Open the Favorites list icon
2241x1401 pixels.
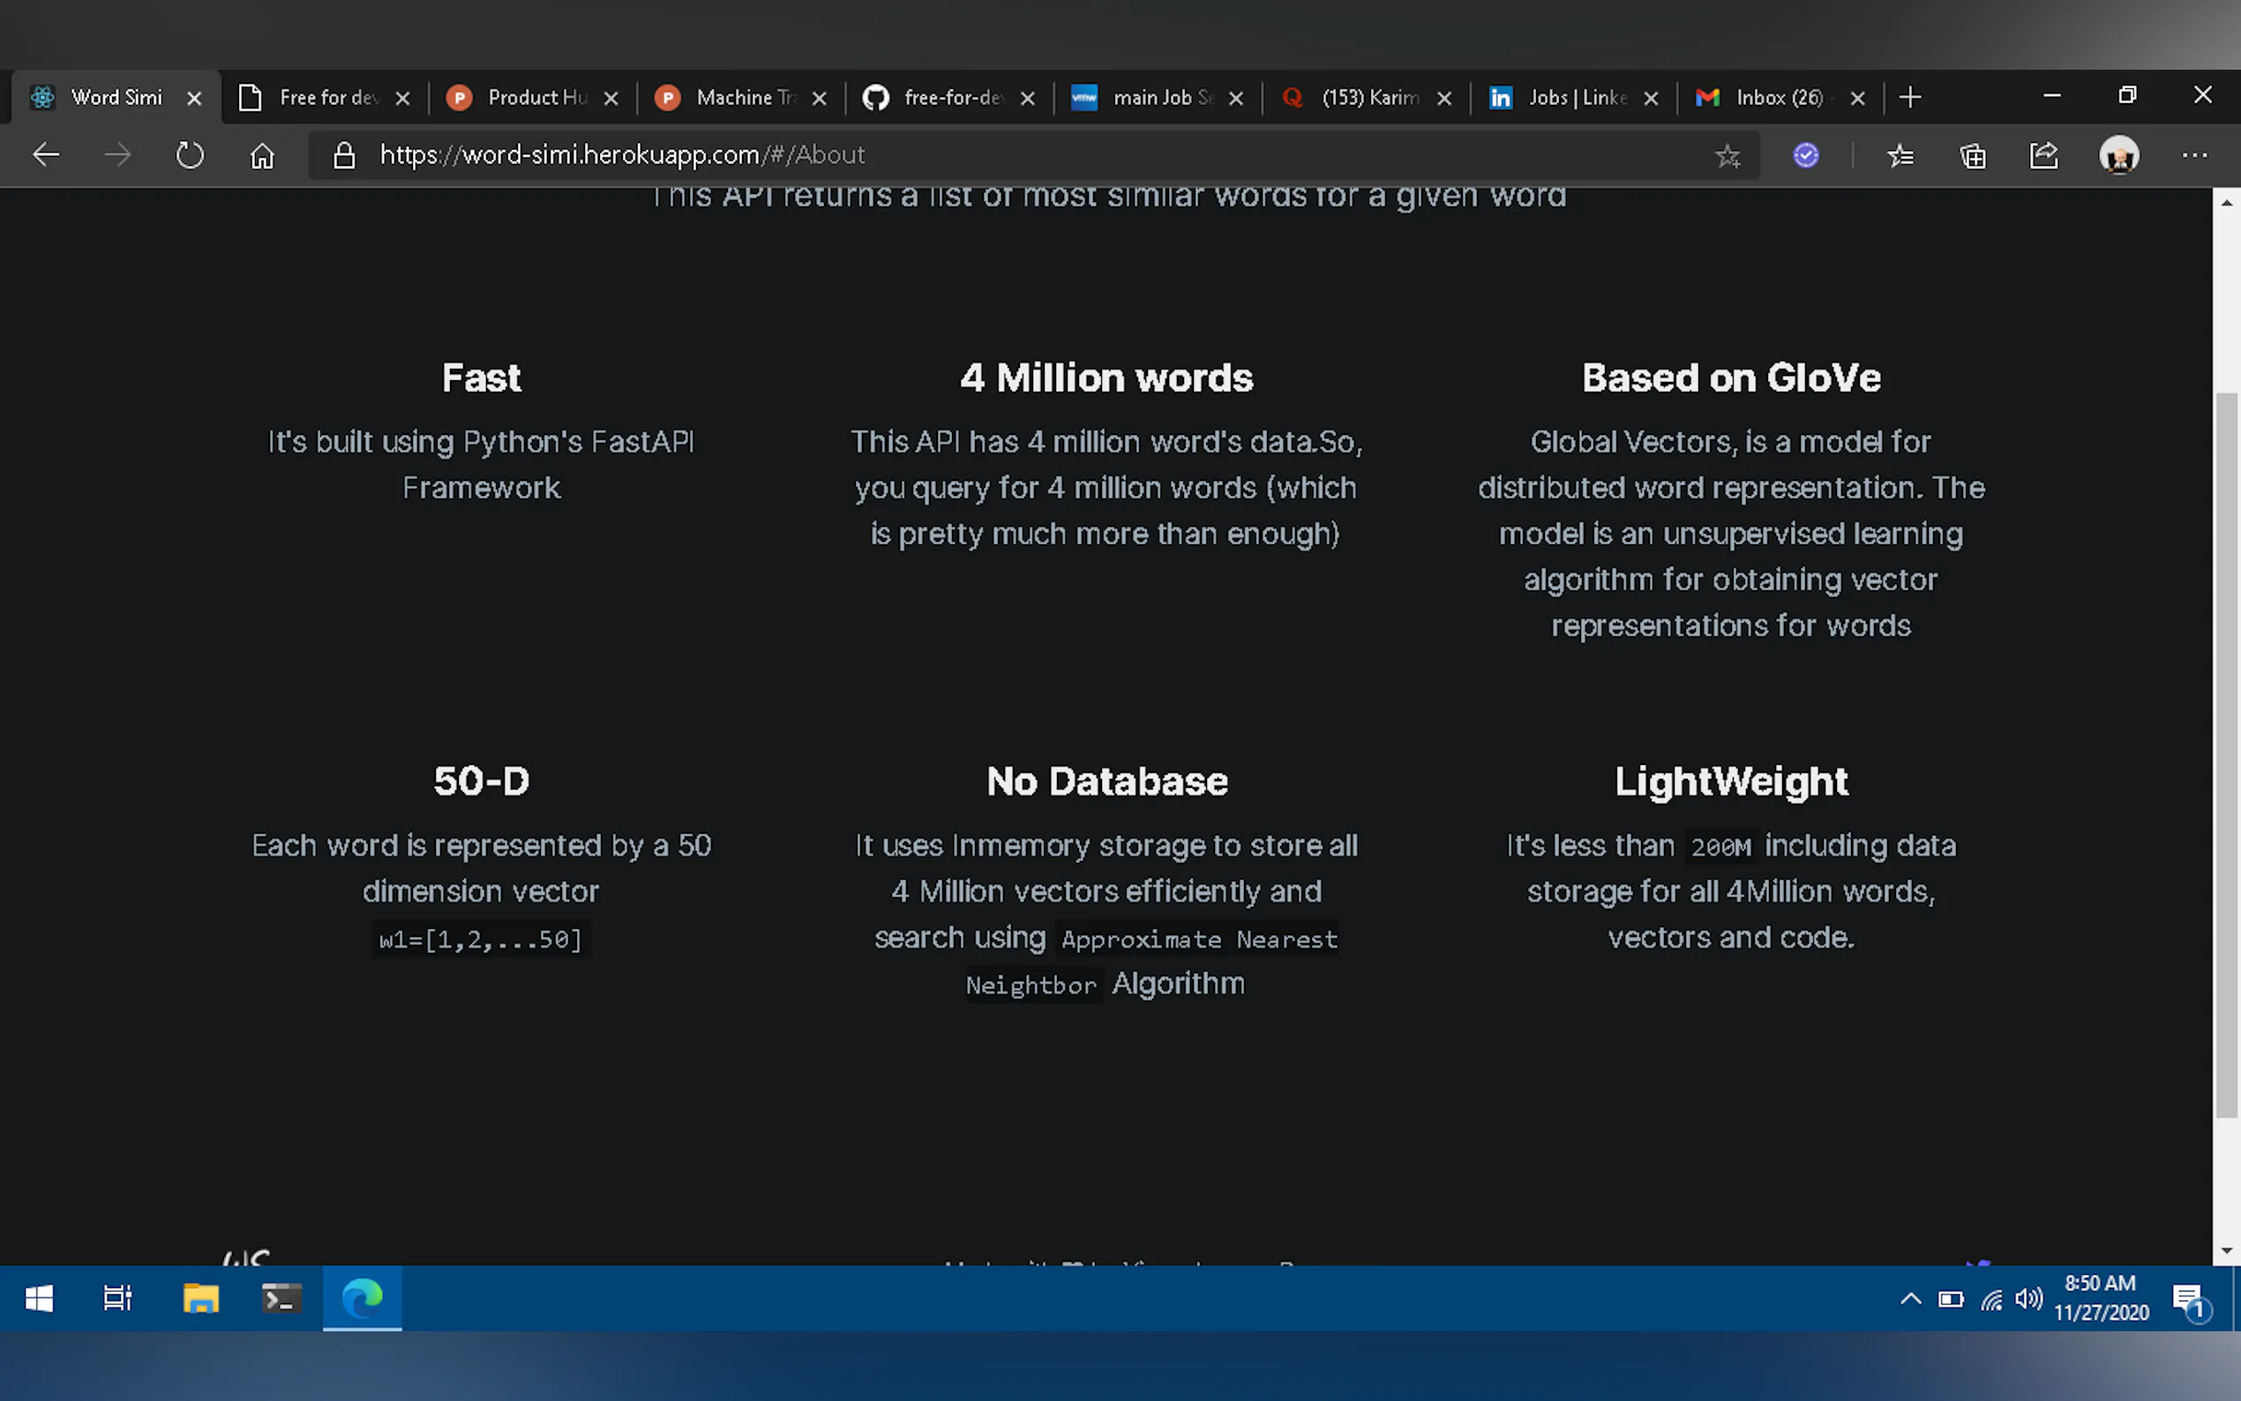[1900, 155]
